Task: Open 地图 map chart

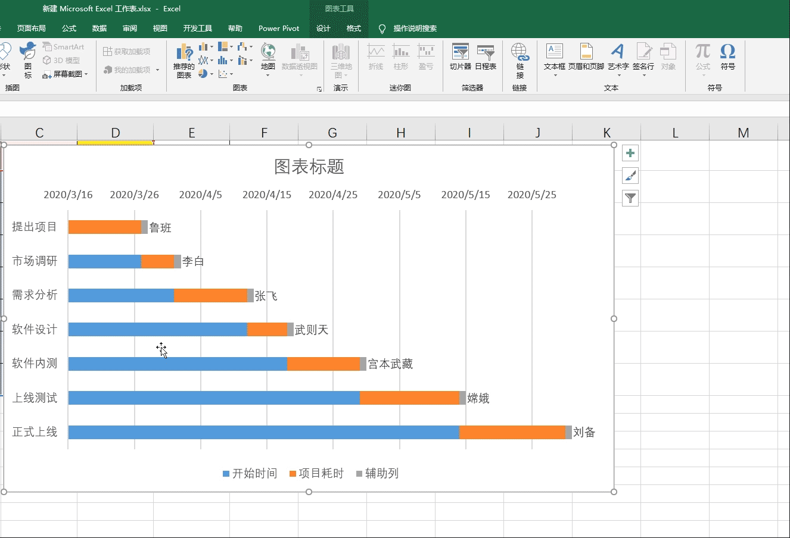Action: pyautogui.click(x=268, y=55)
